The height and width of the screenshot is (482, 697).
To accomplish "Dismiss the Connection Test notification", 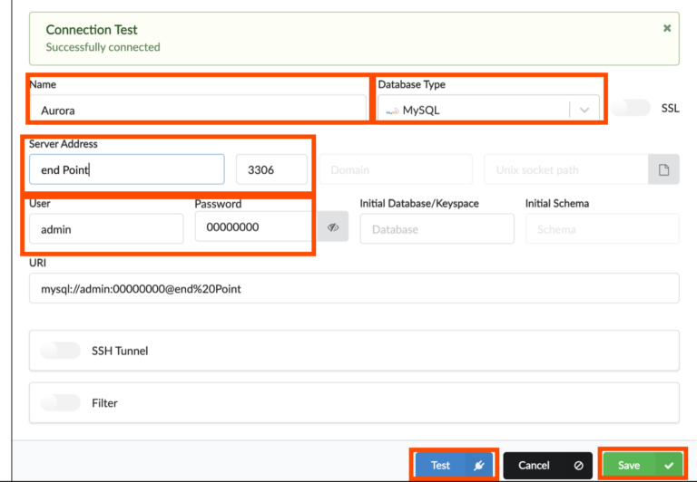I will click(x=667, y=28).
